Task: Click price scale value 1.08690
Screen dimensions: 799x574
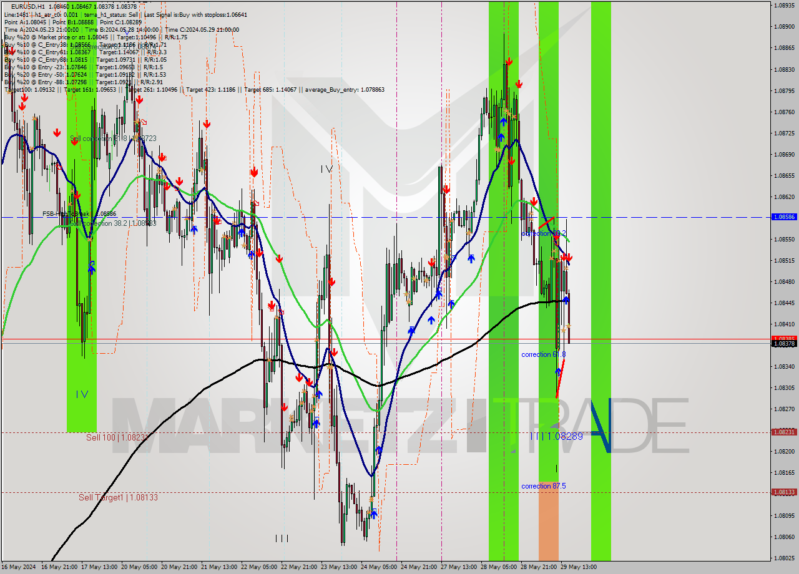Action: (x=784, y=154)
